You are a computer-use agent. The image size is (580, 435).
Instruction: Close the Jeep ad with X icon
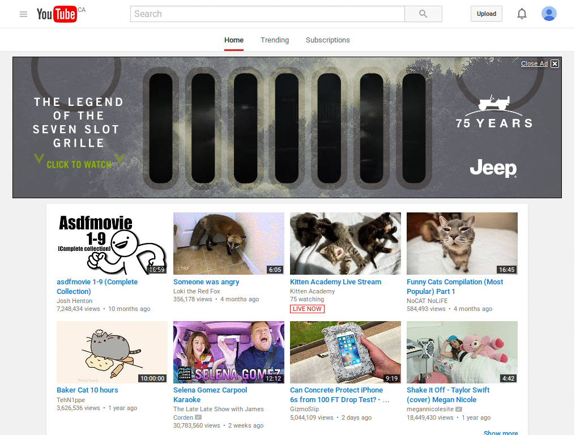[x=555, y=63]
